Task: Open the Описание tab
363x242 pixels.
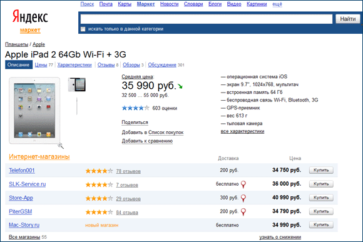Action: [19, 65]
